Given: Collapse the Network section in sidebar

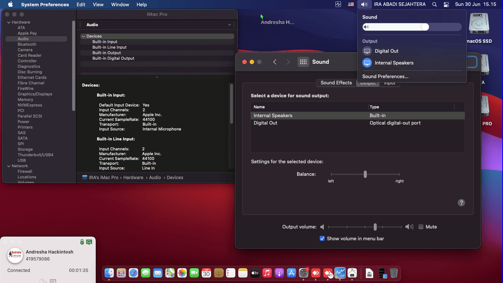Looking at the screenshot, I should pyautogui.click(x=8, y=166).
